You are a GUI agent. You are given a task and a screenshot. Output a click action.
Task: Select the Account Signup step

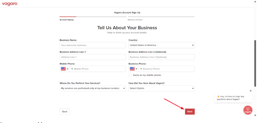pos(67,20)
